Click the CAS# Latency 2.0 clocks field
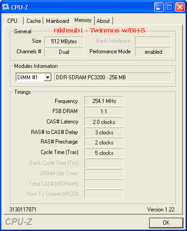 click(x=104, y=122)
